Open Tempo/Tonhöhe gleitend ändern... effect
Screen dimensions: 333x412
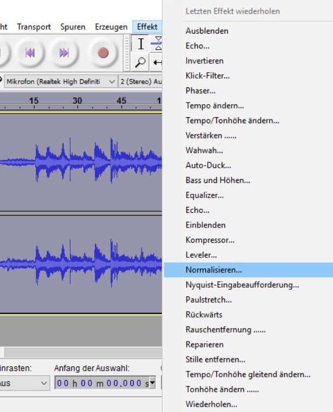click(x=248, y=375)
